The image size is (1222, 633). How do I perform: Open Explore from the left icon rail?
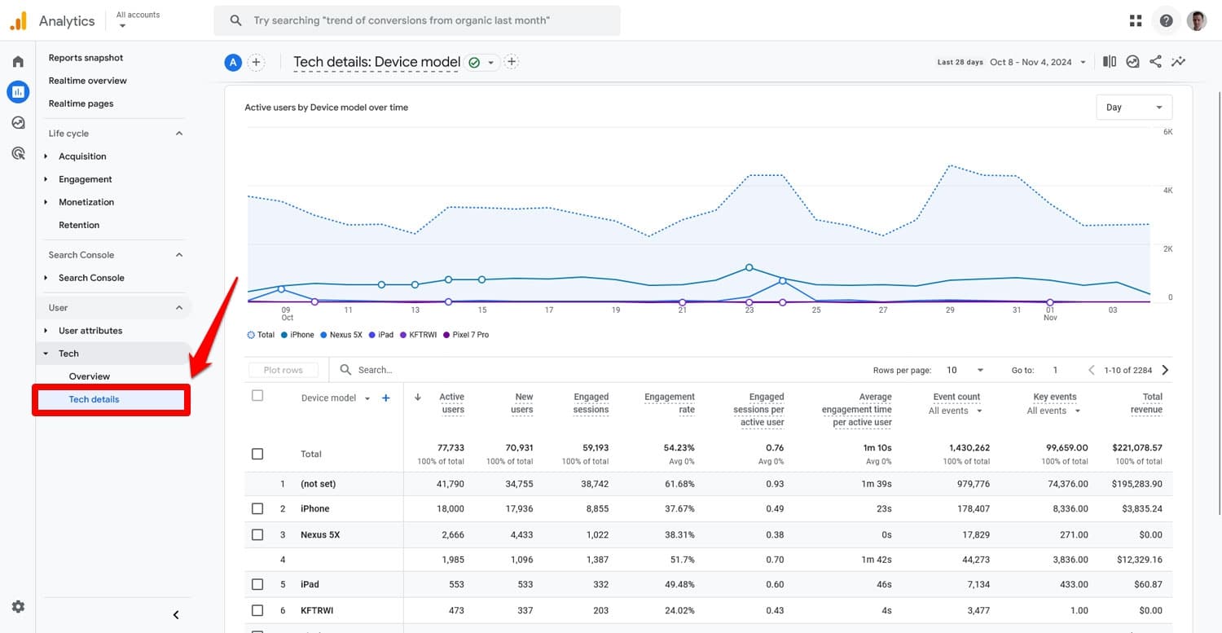point(18,122)
